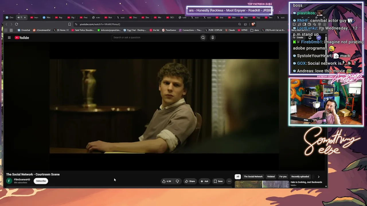
Task: Open the bookmarks apps grid icon
Action: tap(11, 30)
